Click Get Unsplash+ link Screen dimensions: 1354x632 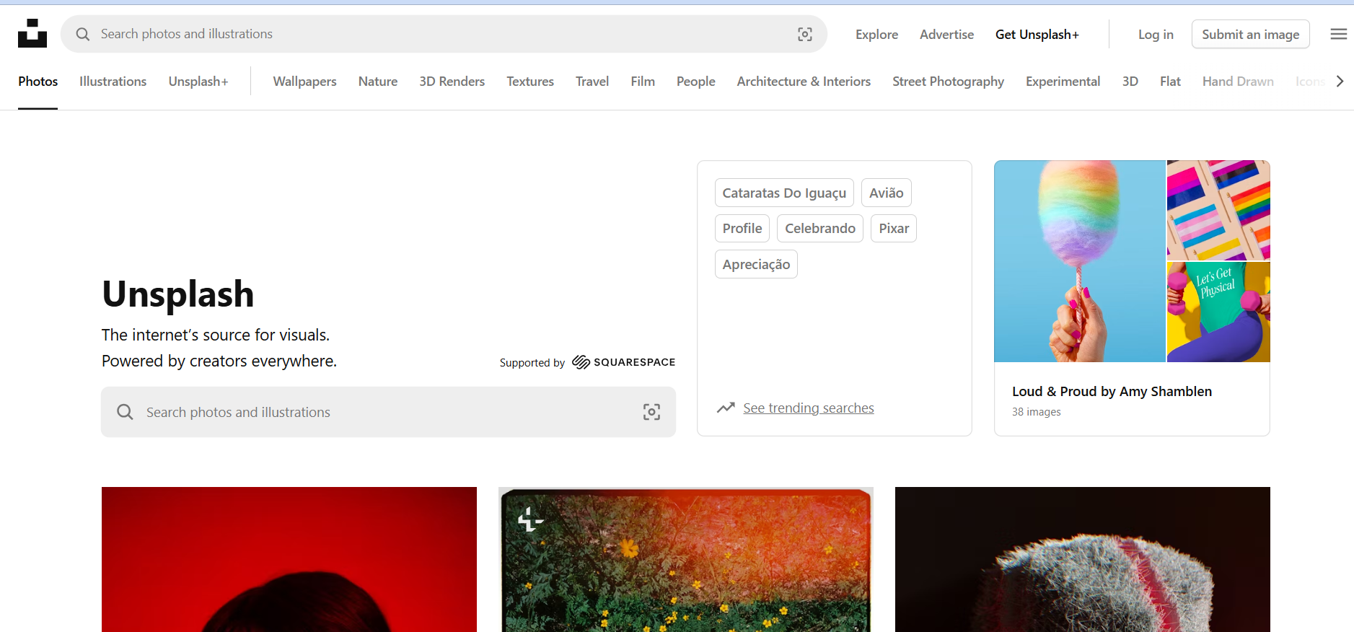click(x=1037, y=35)
